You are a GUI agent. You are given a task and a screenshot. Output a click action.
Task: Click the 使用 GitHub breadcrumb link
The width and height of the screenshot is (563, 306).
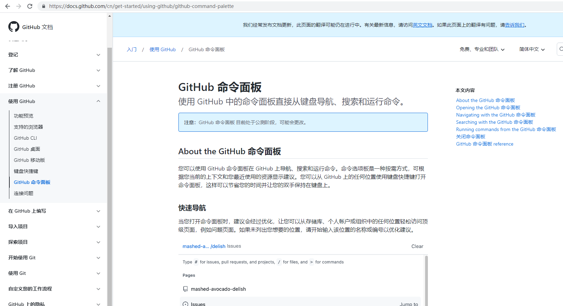[162, 49]
